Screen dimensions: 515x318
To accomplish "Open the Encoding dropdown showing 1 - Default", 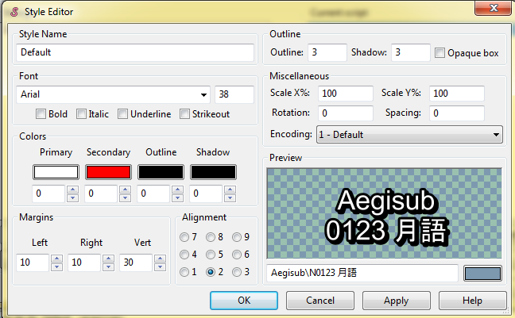I will click(409, 134).
